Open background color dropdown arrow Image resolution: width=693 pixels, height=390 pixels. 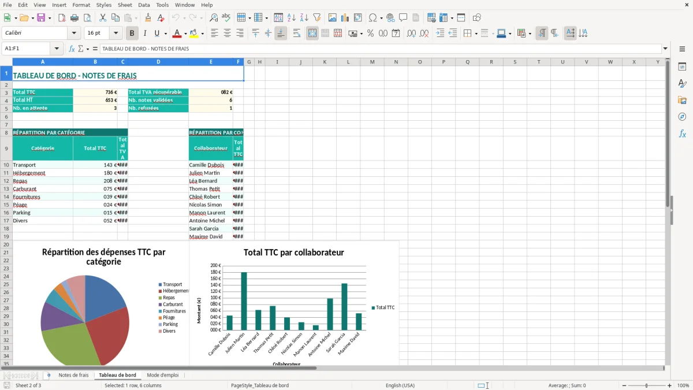(x=202, y=34)
